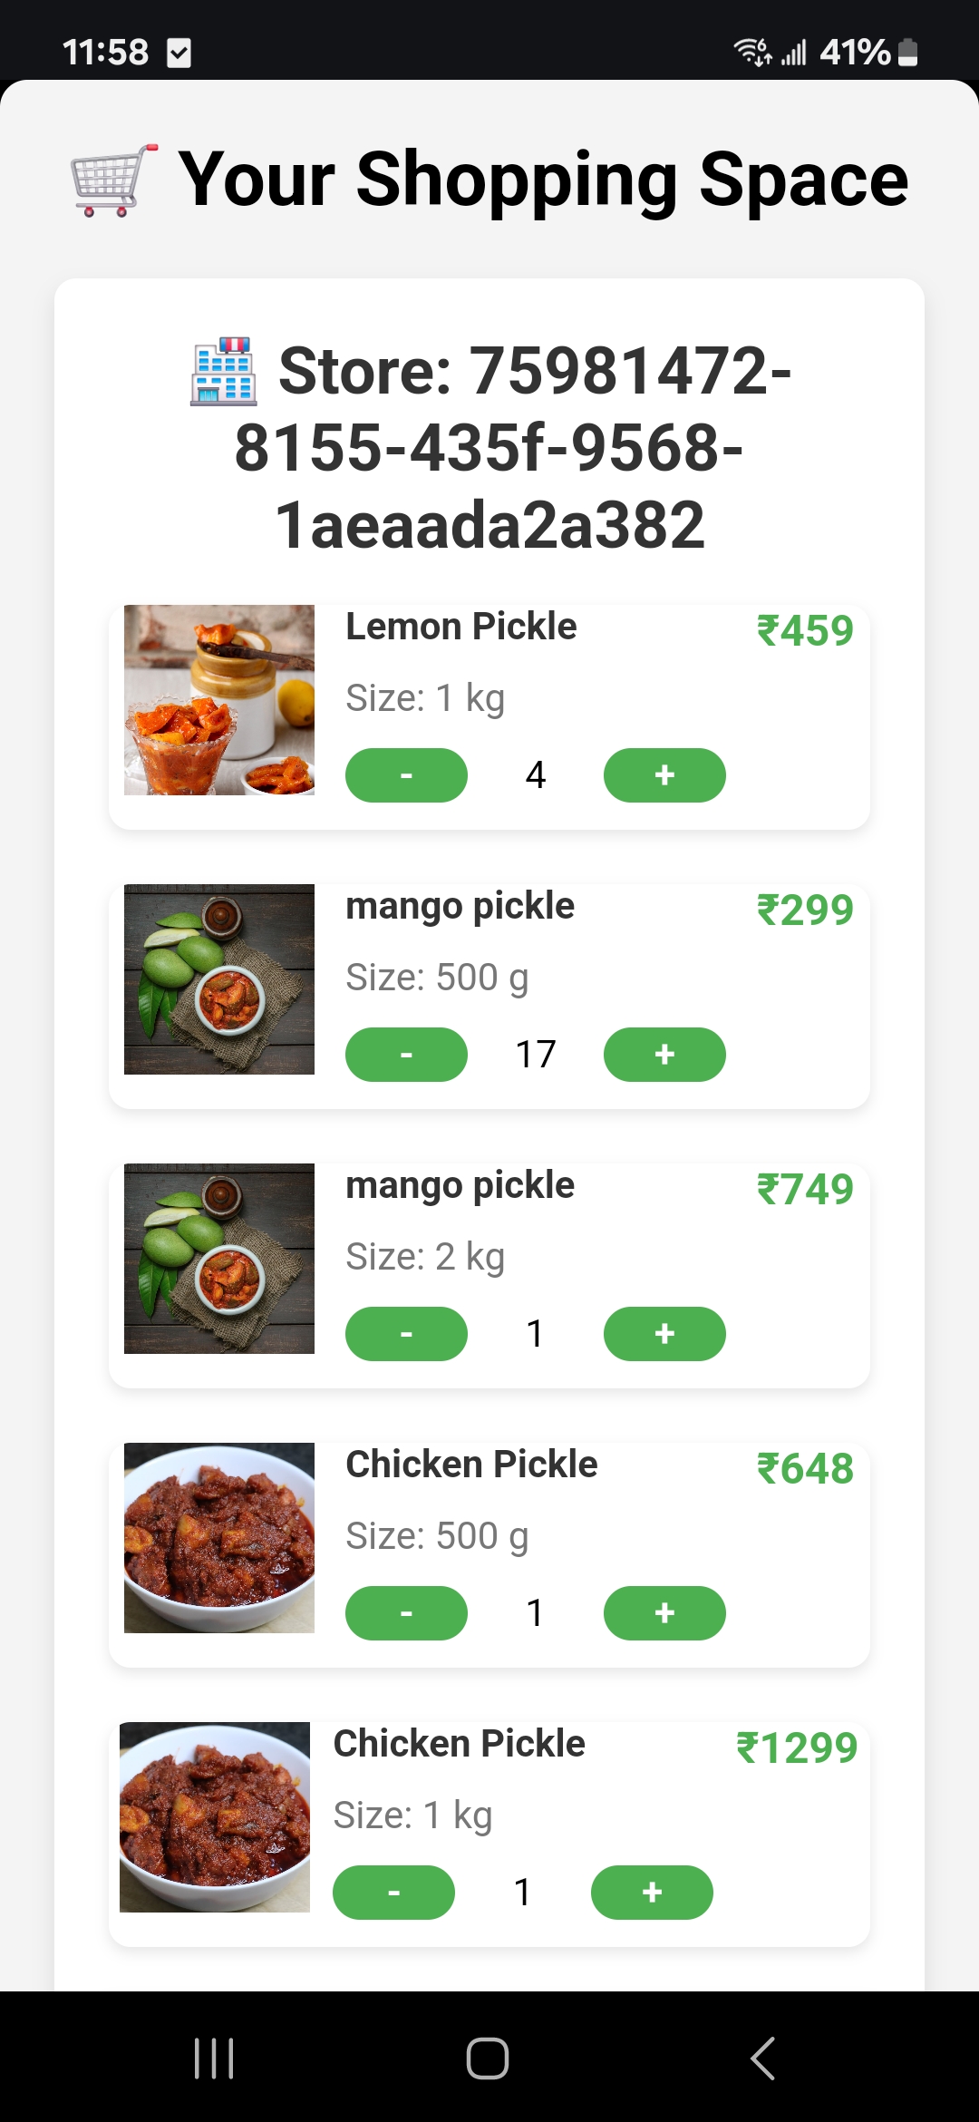Tap the Lemon Pickle product name
The image size is (979, 2122).
[x=460, y=627]
